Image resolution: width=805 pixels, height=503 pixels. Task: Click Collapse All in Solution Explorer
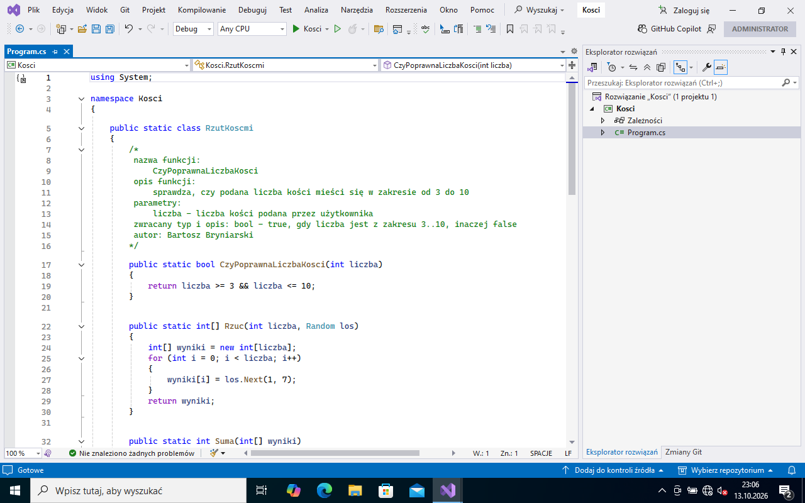tap(647, 67)
